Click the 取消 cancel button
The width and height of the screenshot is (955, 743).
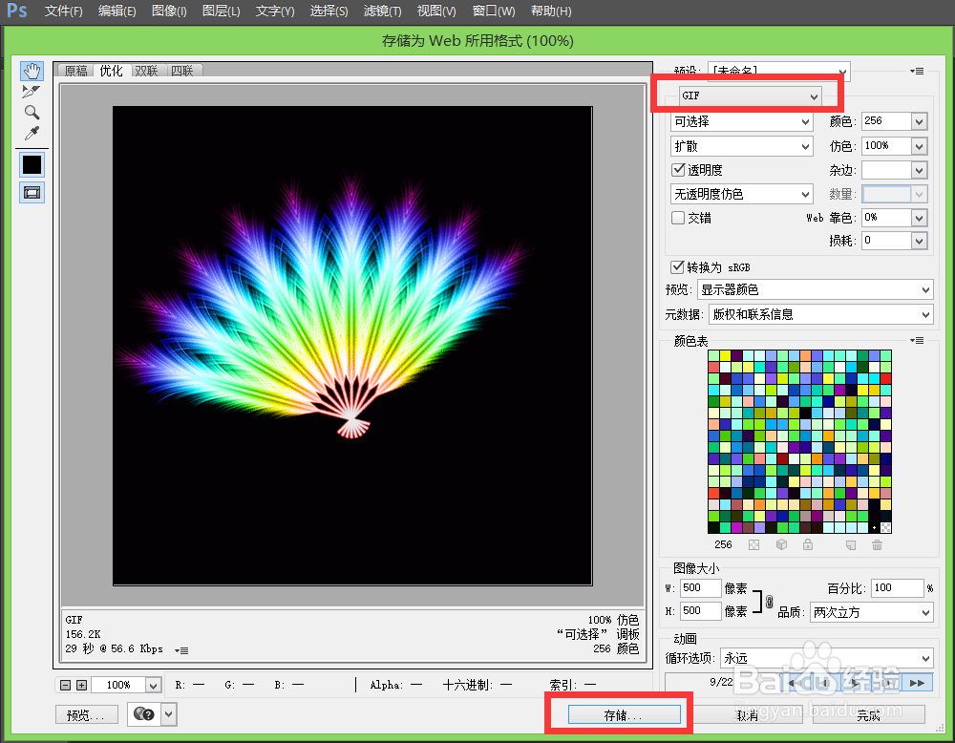coord(748,715)
